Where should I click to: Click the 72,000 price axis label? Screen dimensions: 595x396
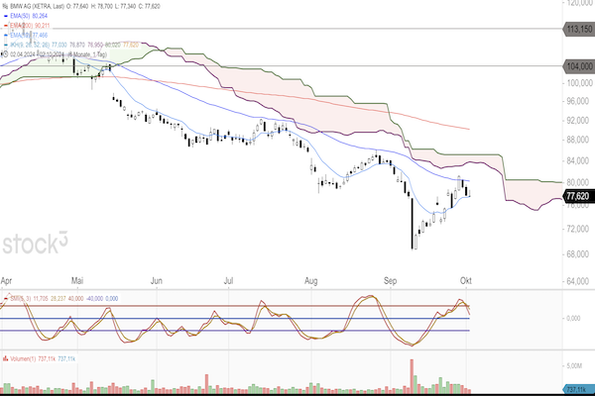tap(577, 229)
